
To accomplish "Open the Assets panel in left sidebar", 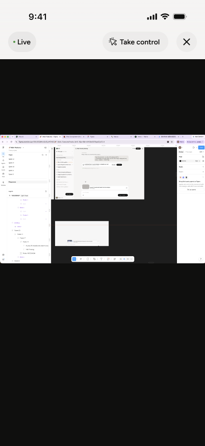I will (x=3, y=168).
